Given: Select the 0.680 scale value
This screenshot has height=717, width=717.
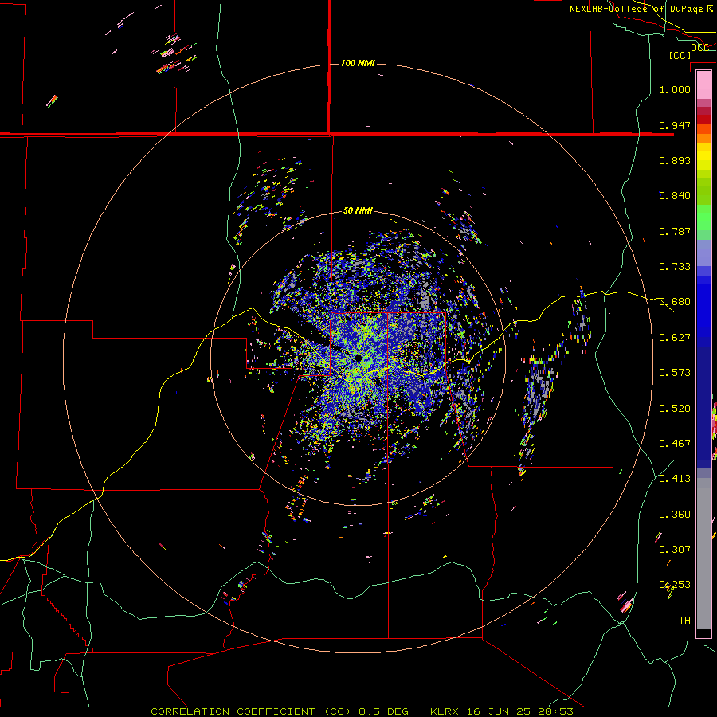Looking at the screenshot, I should coord(675,302).
